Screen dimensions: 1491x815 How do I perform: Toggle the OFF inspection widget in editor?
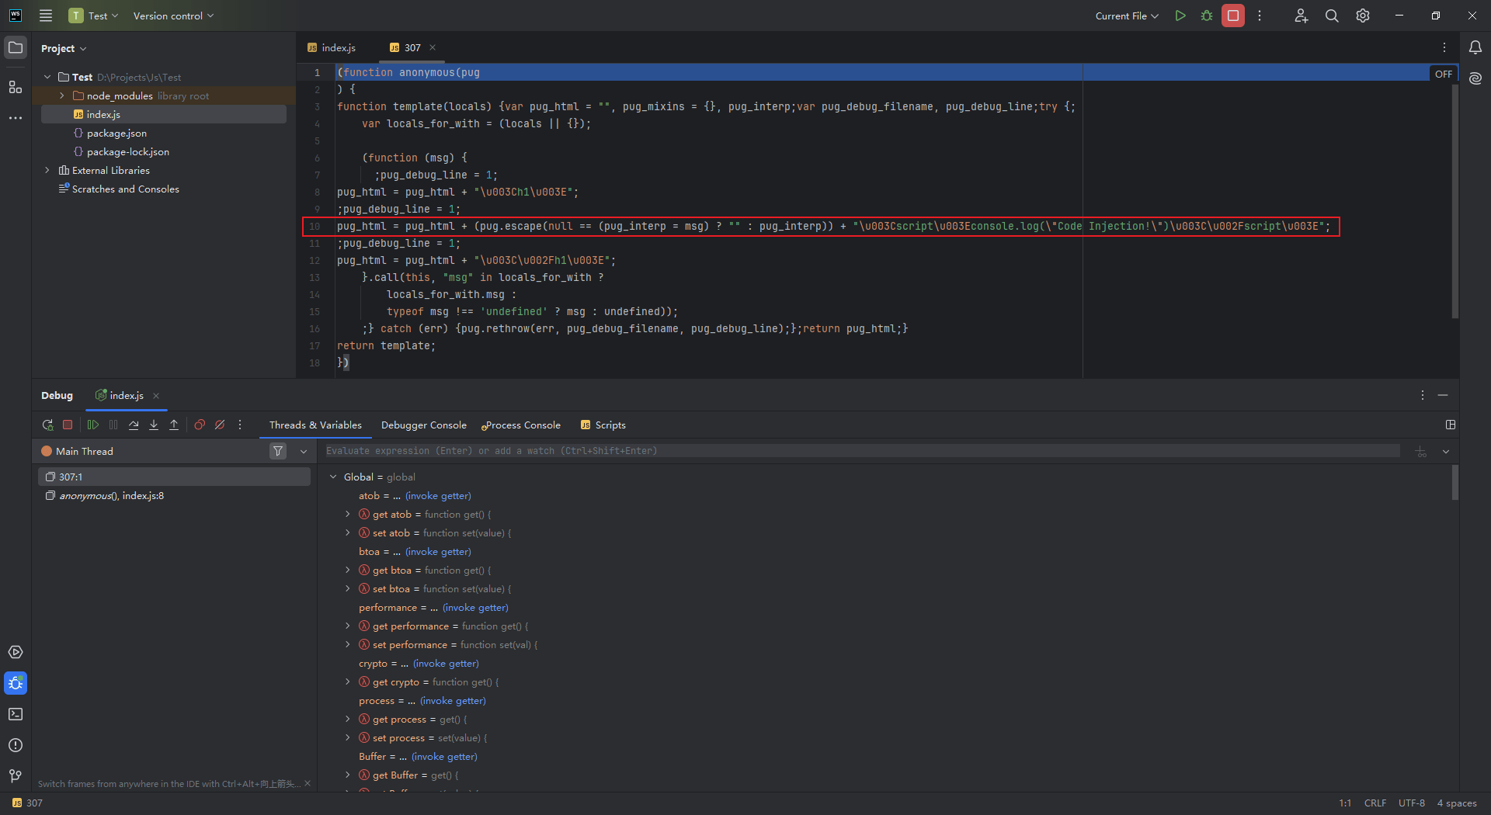tap(1443, 74)
